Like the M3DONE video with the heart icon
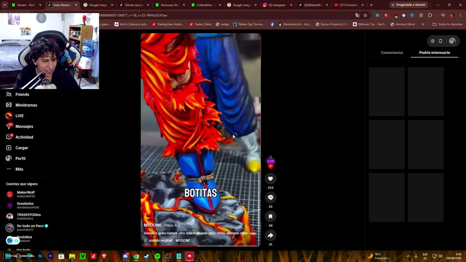Screen dimensions: 466x262 coord(270,179)
